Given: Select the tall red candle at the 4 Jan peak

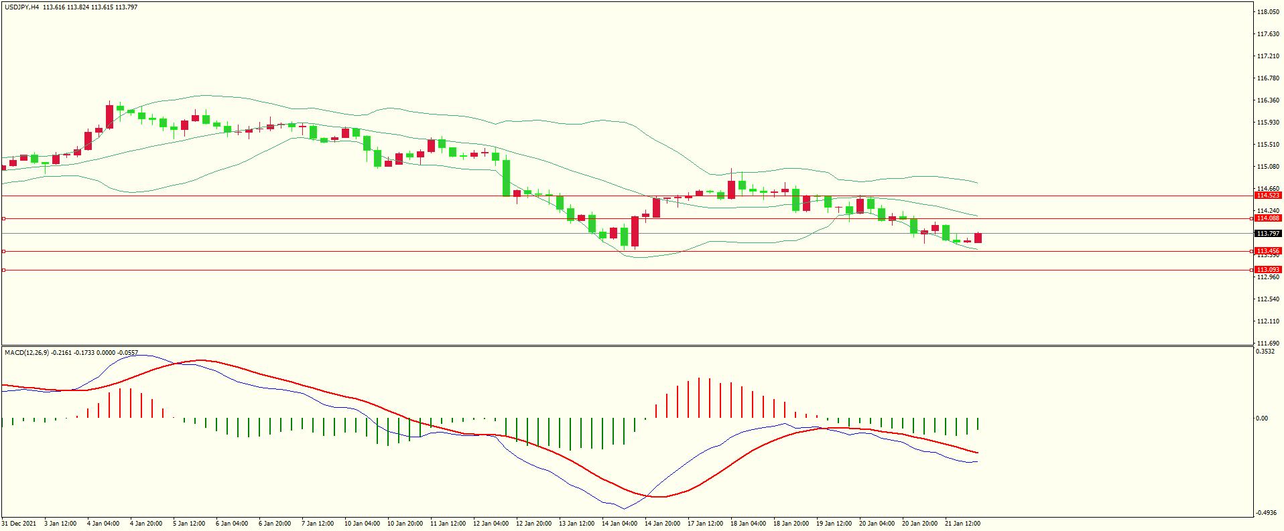Looking at the screenshot, I should (x=109, y=116).
